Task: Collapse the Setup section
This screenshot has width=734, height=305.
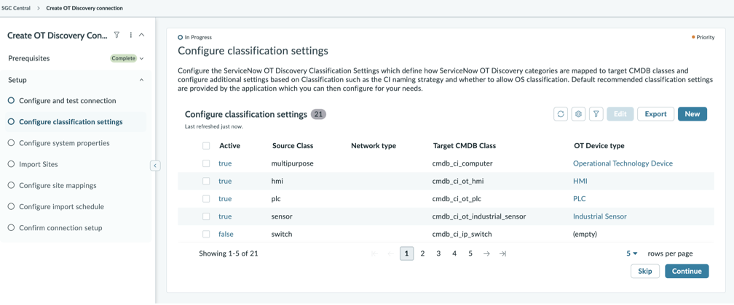Action: click(x=141, y=80)
